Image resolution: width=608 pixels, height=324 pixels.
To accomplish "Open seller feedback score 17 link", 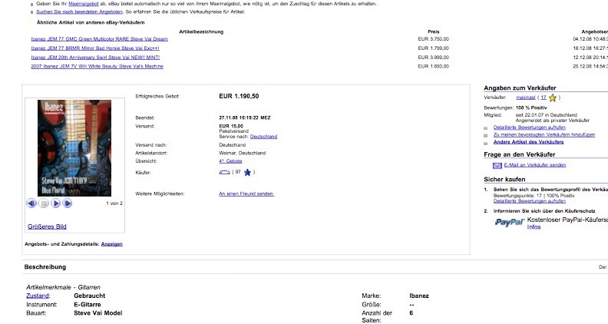I will coord(544,98).
